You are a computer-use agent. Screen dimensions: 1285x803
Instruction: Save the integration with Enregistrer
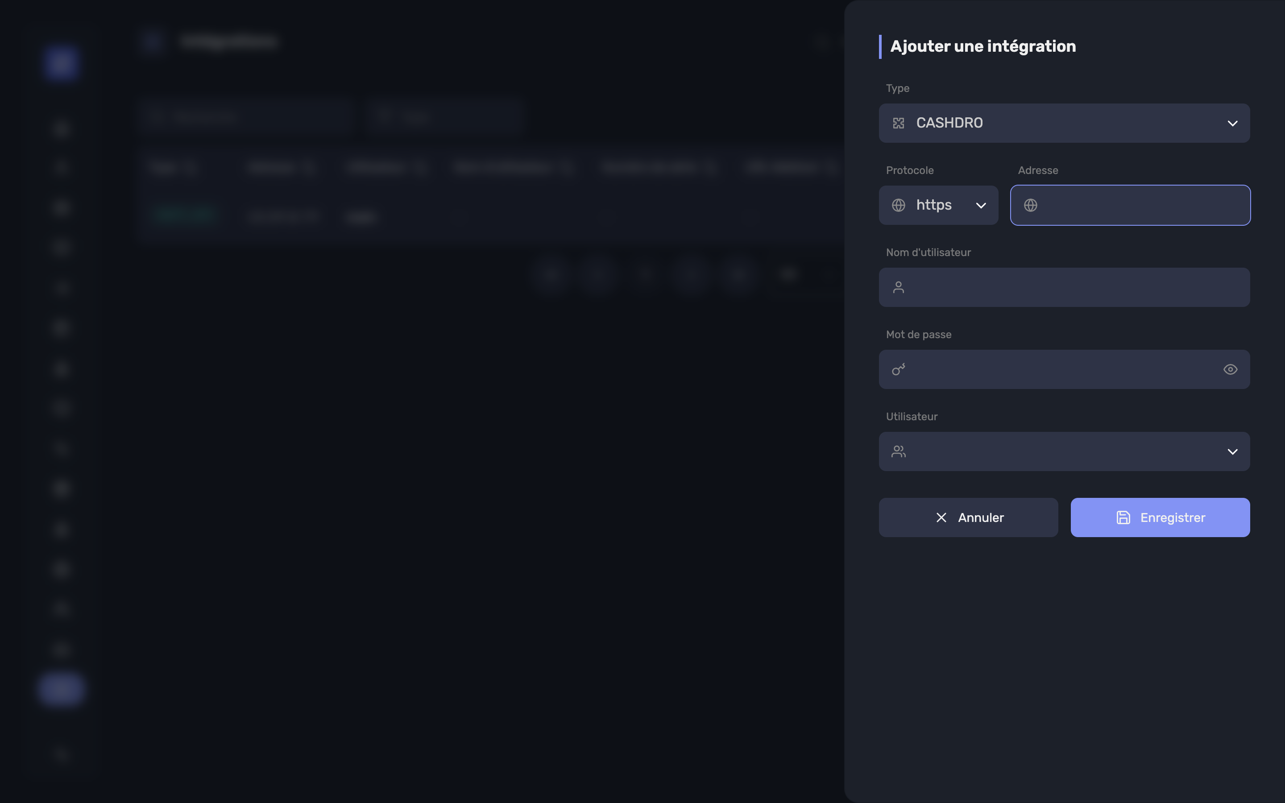click(x=1160, y=517)
